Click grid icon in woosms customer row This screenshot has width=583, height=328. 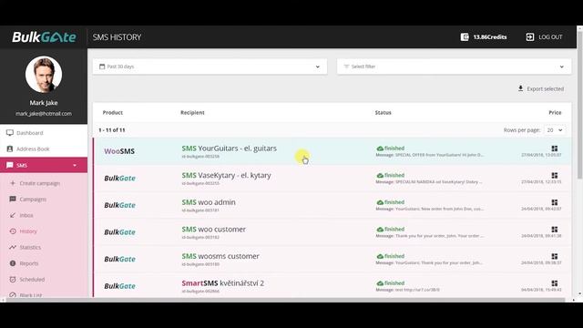point(555,256)
